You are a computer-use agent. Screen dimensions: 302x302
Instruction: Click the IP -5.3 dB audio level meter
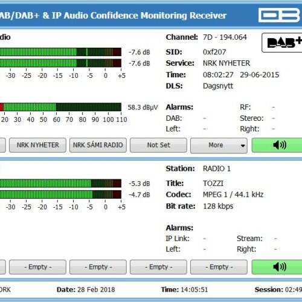[x=60, y=184]
